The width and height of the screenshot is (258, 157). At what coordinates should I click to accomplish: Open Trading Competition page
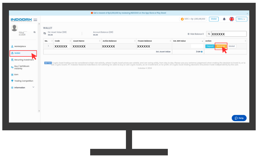[x=24, y=81]
